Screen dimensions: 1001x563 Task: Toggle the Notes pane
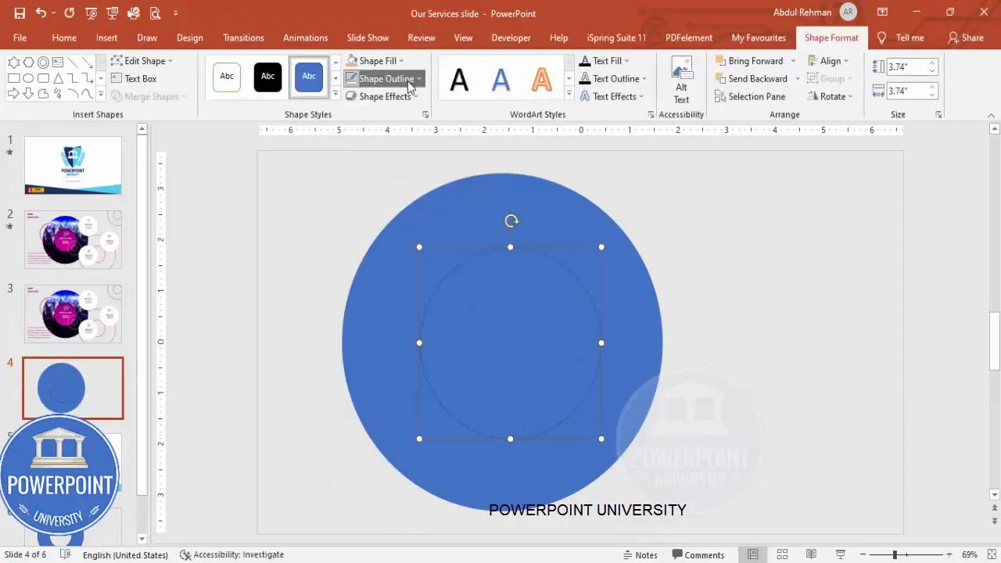pyautogui.click(x=640, y=554)
